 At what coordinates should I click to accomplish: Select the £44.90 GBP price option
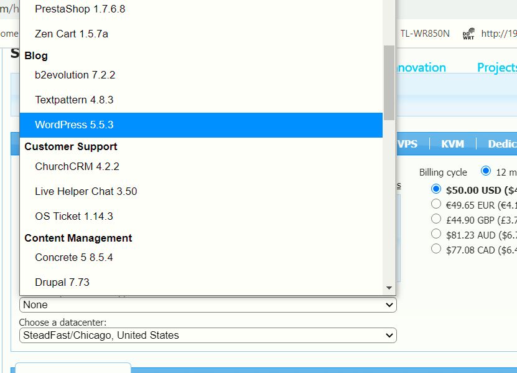click(x=436, y=219)
